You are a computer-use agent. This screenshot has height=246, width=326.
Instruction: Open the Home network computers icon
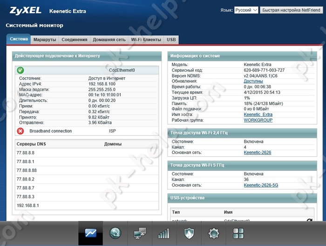[x=140, y=233]
